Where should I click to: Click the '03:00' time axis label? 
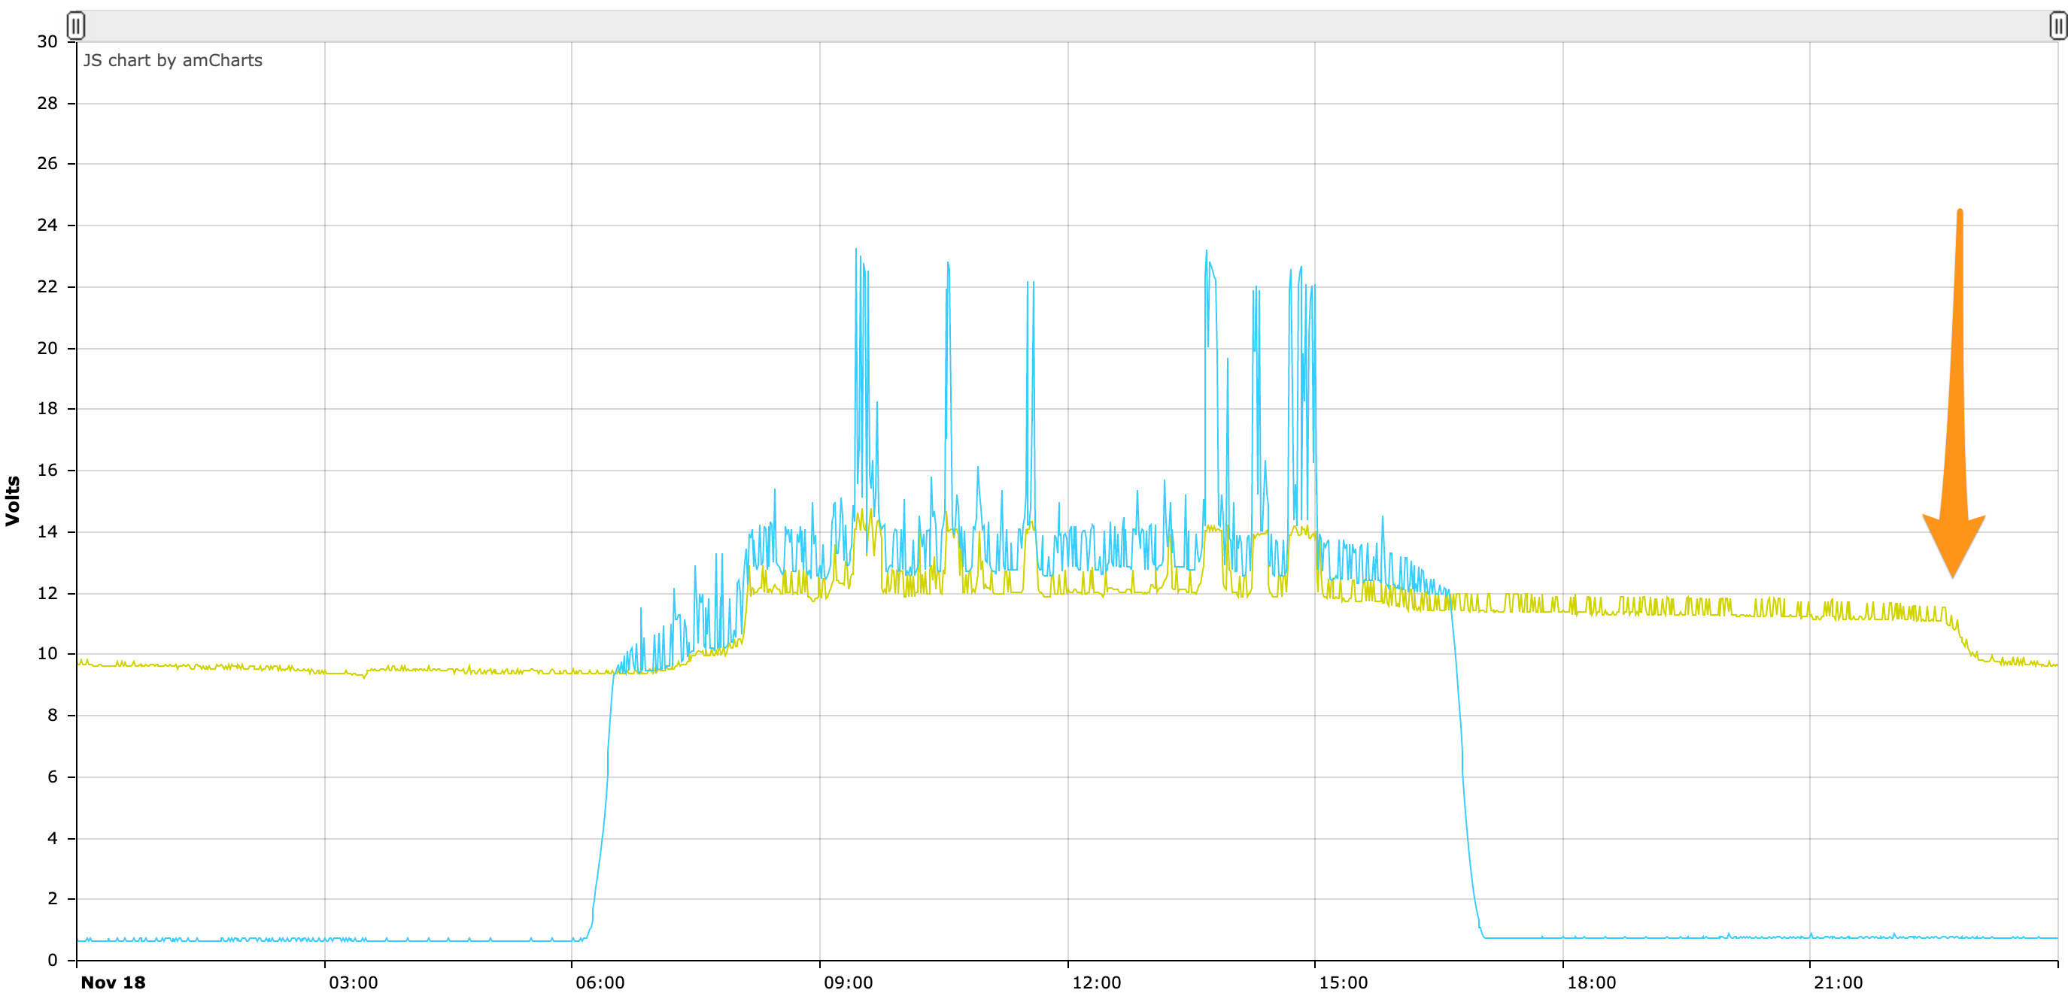[x=354, y=982]
